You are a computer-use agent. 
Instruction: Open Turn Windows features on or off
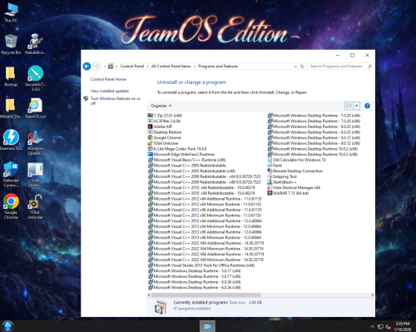[x=116, y=101]
